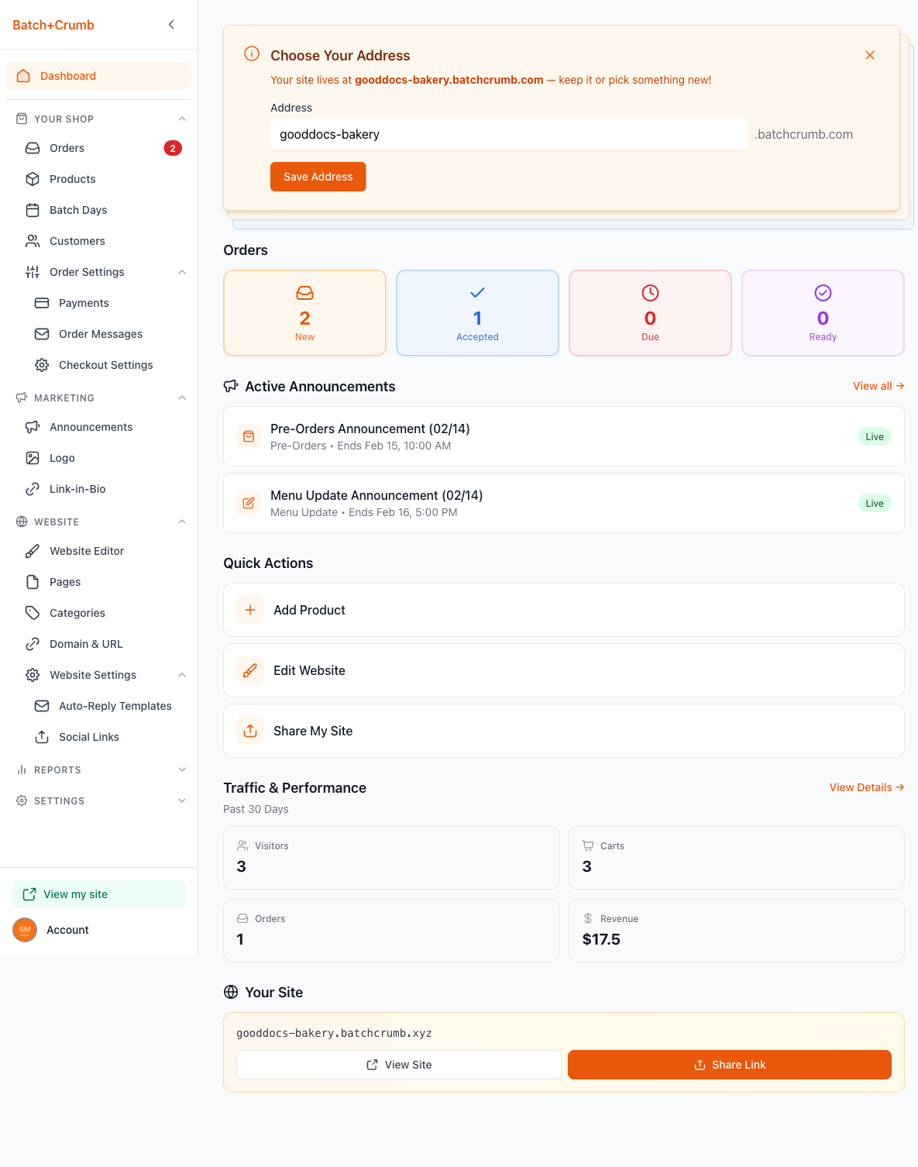Screen dimensions: 918x1167
Task: Open View all announcements link
Action: (878, 386)
